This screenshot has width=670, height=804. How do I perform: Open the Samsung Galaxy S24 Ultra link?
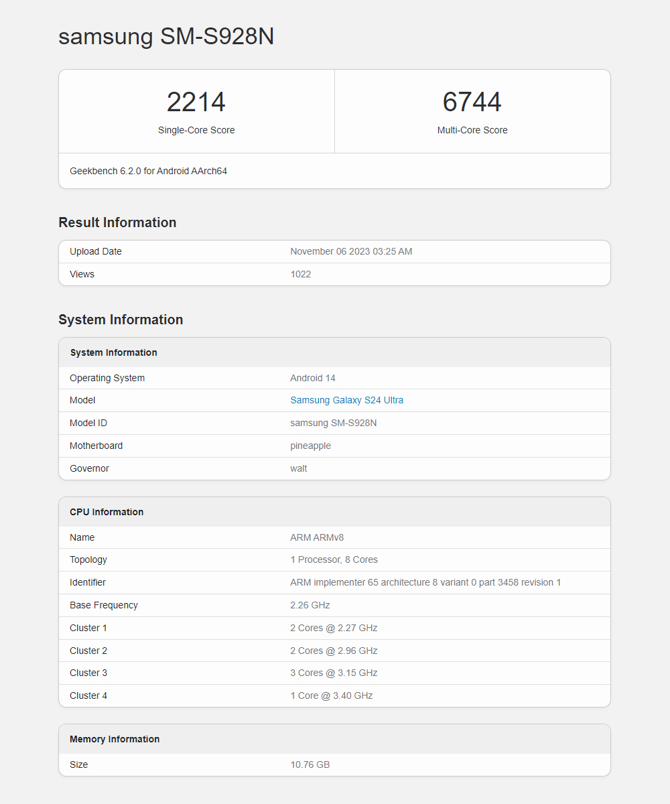(346, 400)
